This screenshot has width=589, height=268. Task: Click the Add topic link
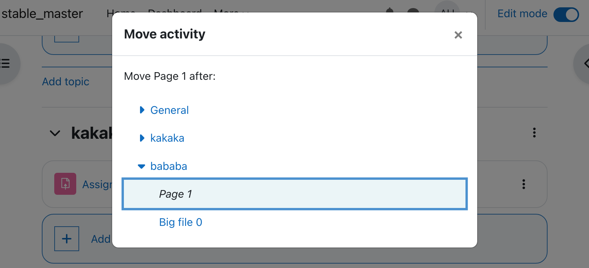coord(66,82)
